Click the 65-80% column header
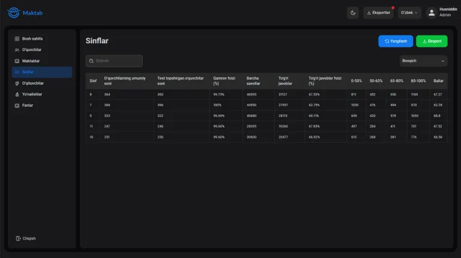461x258 pixels. point(397,81)
